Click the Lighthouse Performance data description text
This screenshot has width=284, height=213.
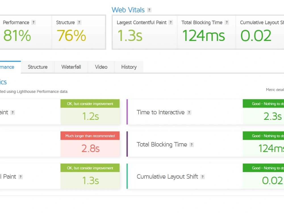coord(34,92)
